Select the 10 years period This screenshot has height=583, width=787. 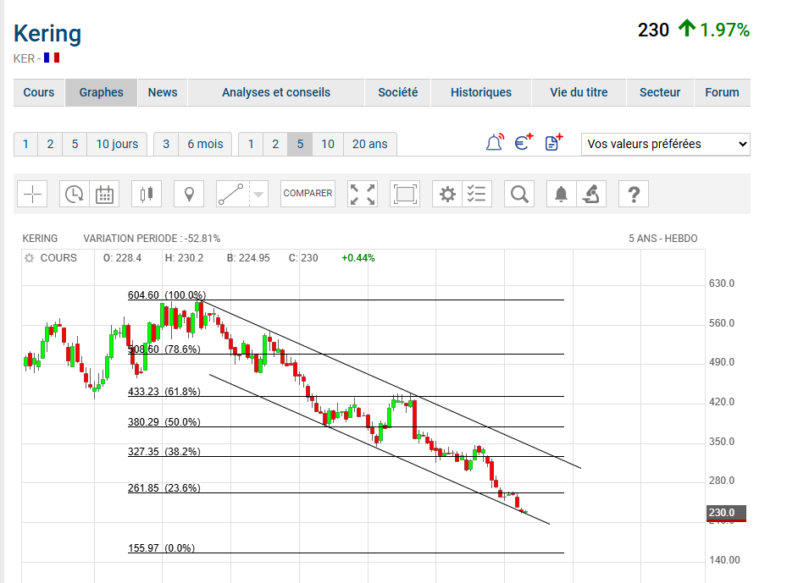[x=328, y=144]
